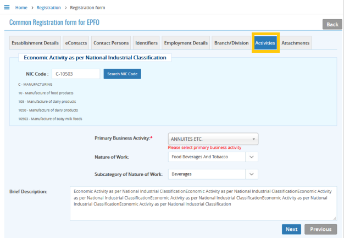
Task: Open Employment Details tab
Action: point(186,43)
